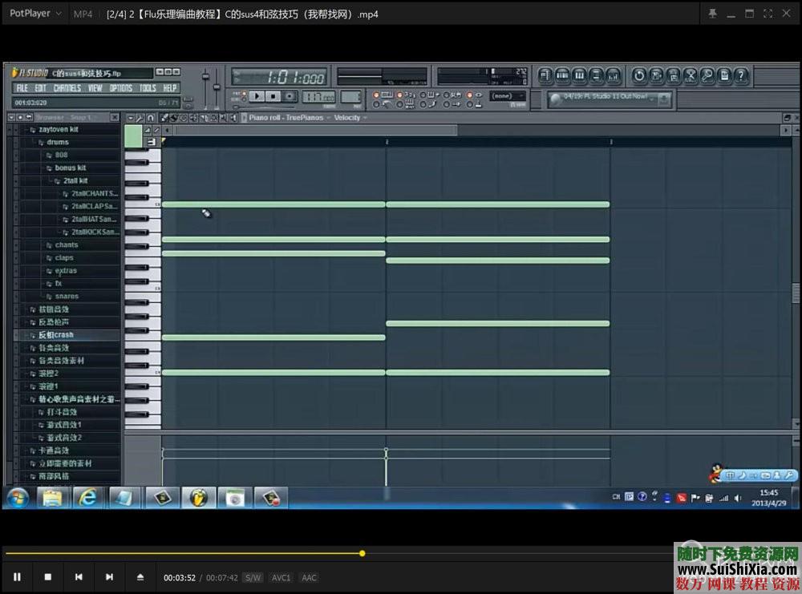This screenshot has height=594, width=802.
Task: Click the S/W decoder label
Action: [x=253, y=578]
